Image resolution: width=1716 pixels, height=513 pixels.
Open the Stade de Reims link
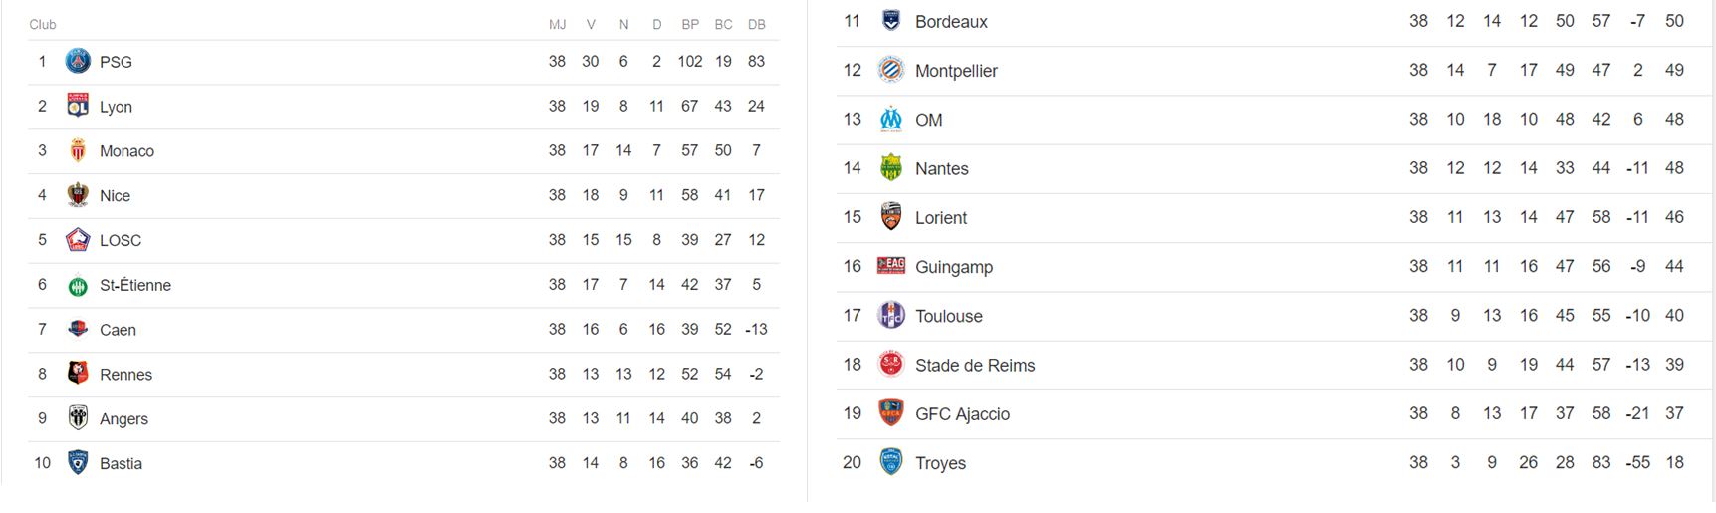[975, 366]
